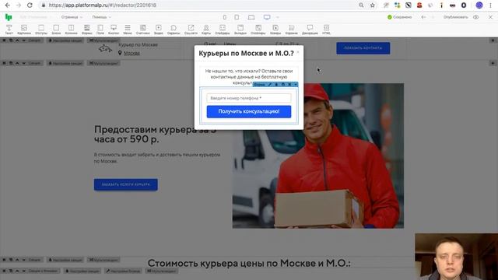Select the Поля (fields) tool
Image resolution: width=498 pixels, height=280 pixels.
(x=100, y=30)
